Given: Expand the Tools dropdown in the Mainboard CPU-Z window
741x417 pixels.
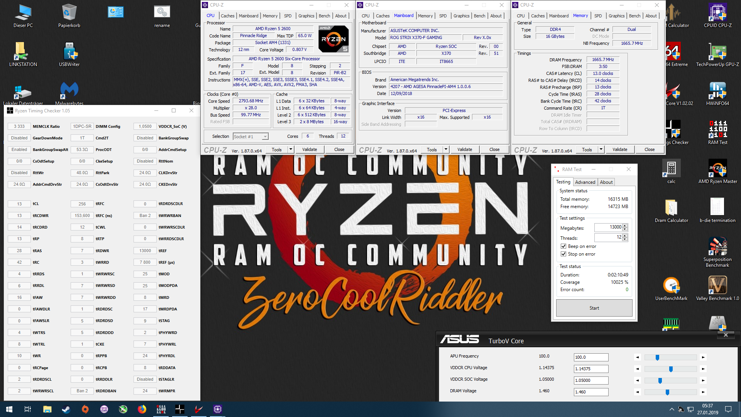Looking at the screenshot, I should tap(445, 149).
